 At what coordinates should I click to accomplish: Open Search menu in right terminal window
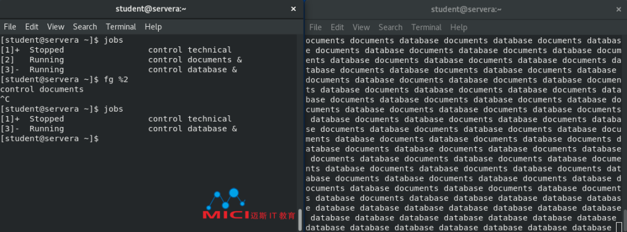tap(390, 27)
